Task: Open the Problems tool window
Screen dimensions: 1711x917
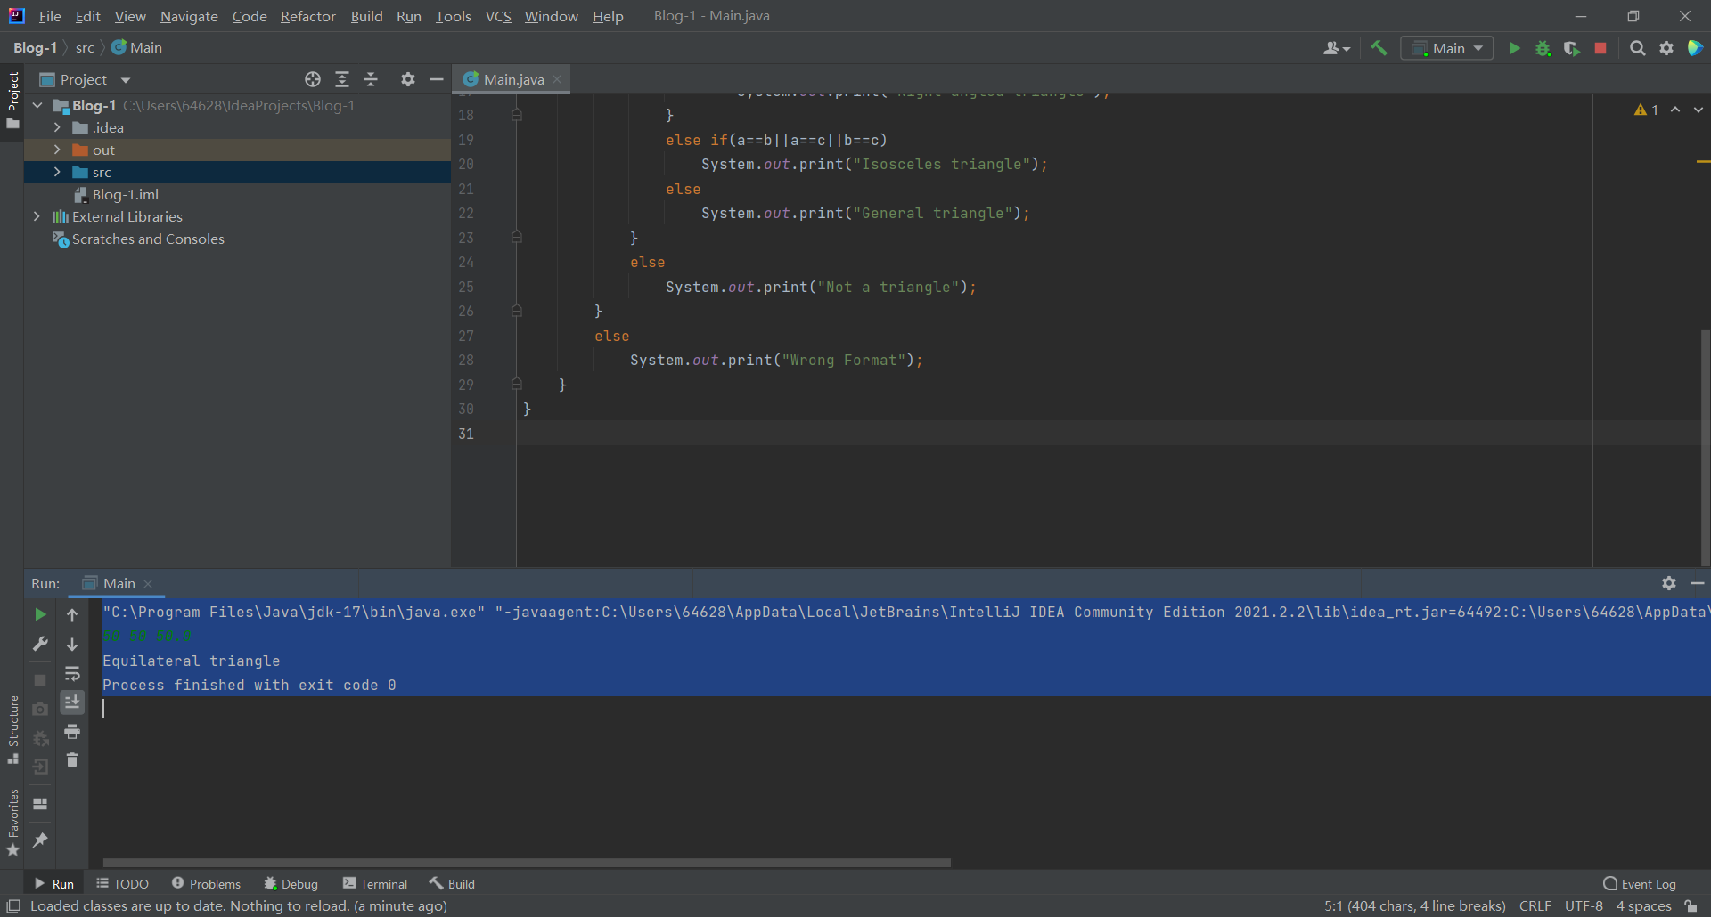Action: [x=206, y=883]
